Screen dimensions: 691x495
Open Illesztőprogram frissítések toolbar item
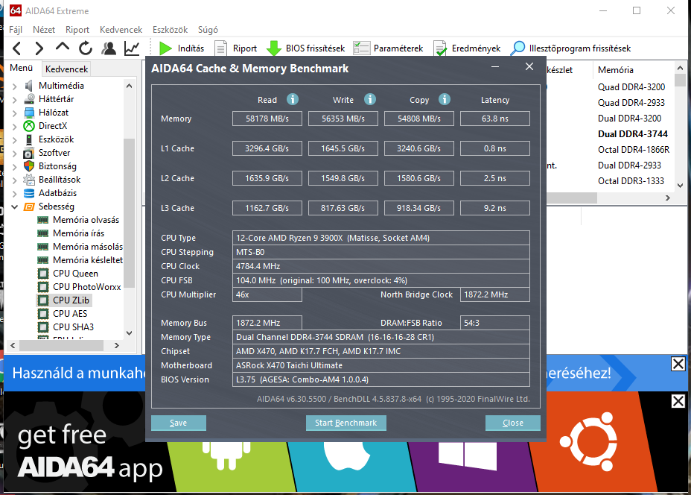[x=570, y=48]
